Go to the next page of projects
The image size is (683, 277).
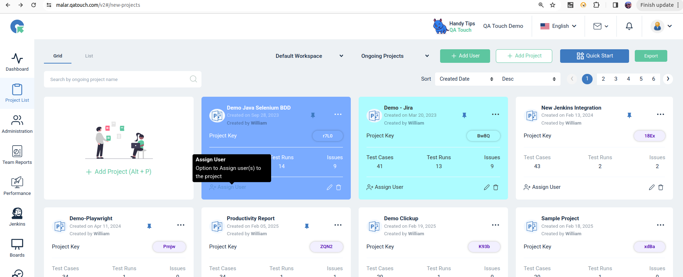668,79
